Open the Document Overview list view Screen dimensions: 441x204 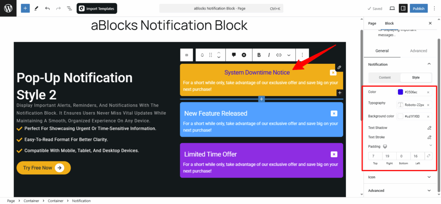pos(69,9)
